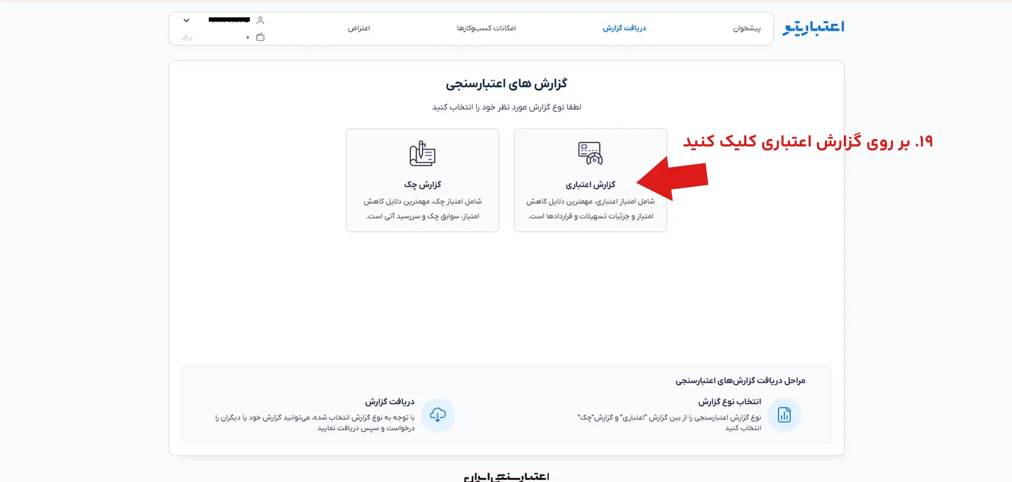Select the گزارش اعتباری card title
This screenshot has width=1012, height=482.
(x=590, y=185)
